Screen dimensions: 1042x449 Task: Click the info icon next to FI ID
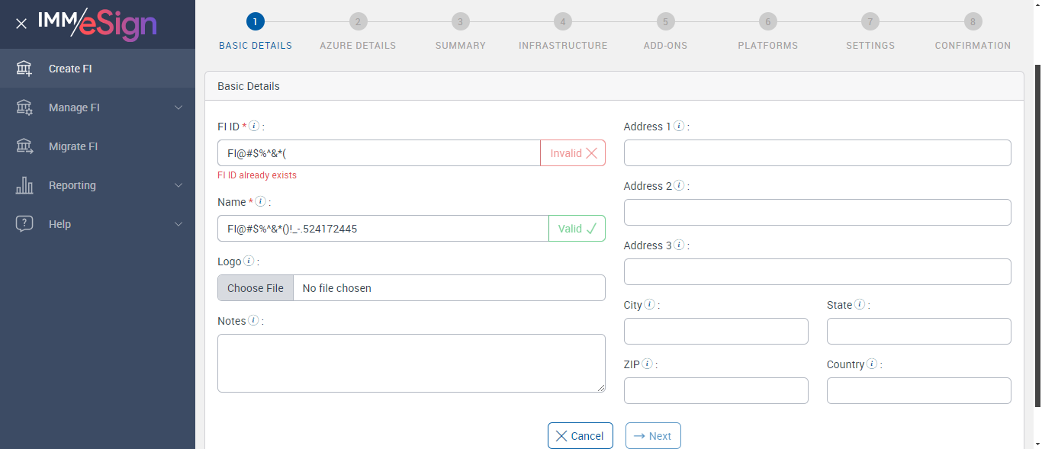254,127
